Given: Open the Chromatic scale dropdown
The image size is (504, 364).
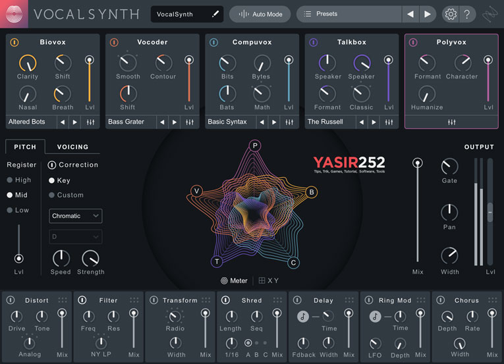Looking at the screenshot, I should point(76,216).
